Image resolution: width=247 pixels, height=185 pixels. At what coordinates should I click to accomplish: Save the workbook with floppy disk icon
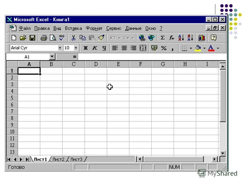pos(32,38)
